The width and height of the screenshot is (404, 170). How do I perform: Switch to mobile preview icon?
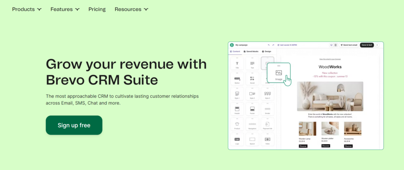click(335, 45)
